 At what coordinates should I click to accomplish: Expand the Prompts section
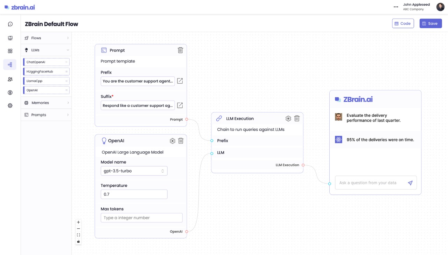[46, 115]
